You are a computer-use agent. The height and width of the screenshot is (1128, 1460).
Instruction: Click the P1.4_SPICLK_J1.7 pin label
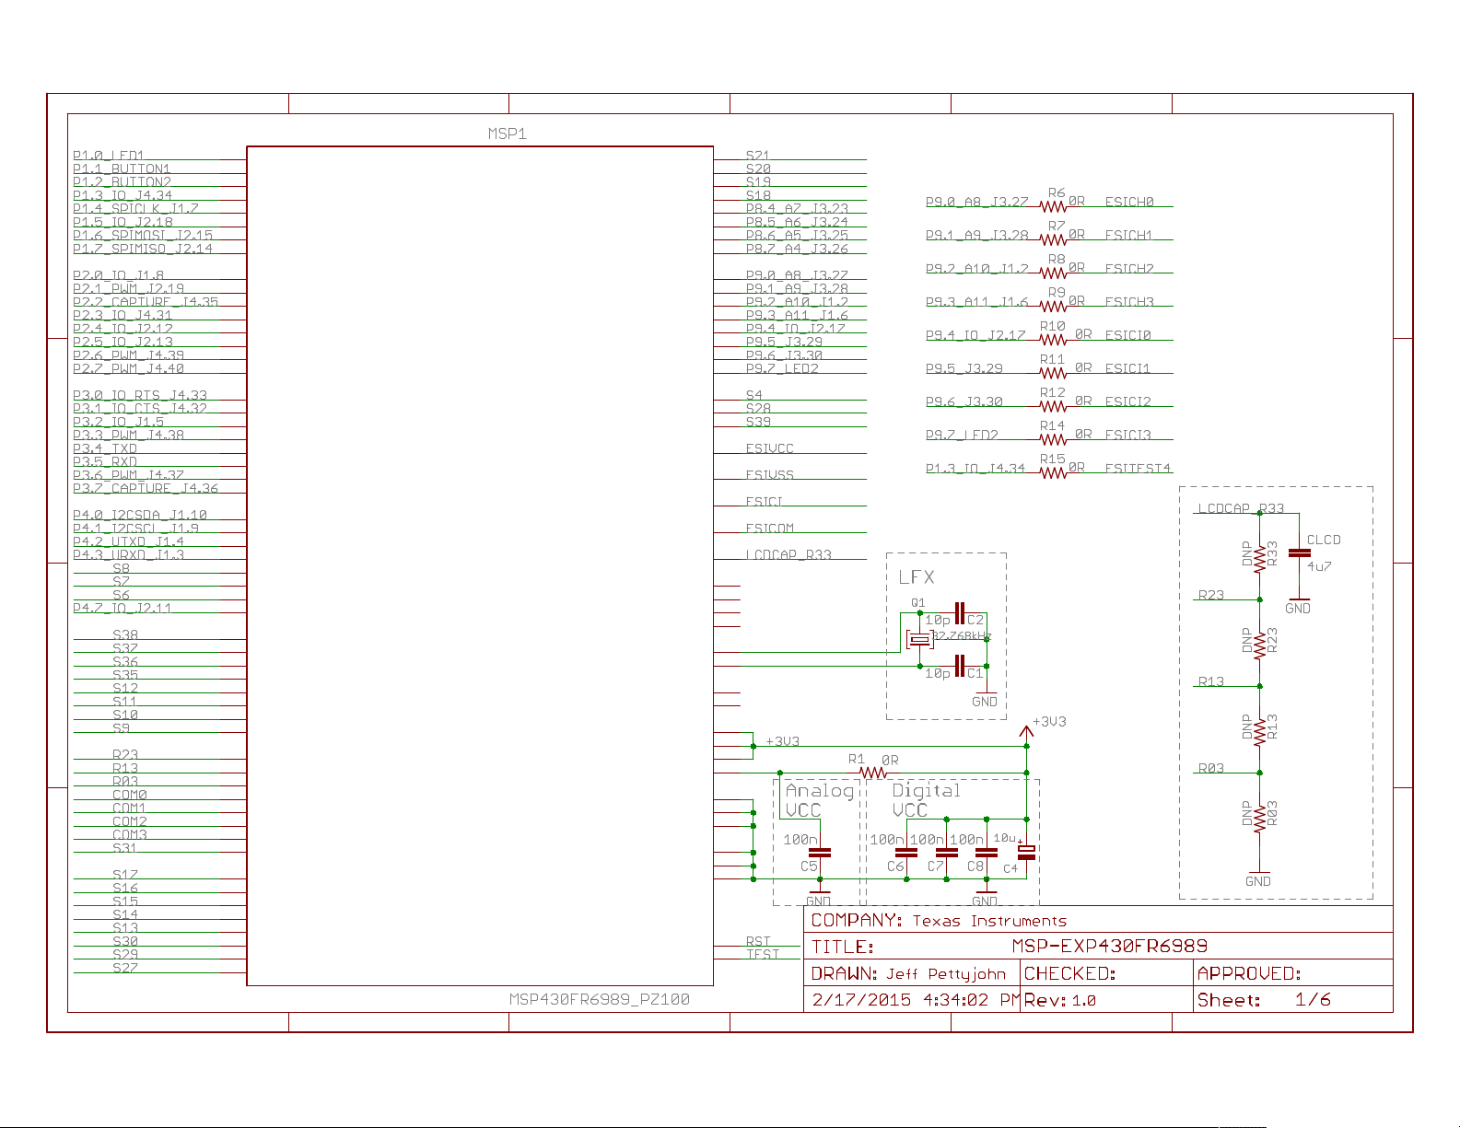pyautogui.click(x=135, y=209)
